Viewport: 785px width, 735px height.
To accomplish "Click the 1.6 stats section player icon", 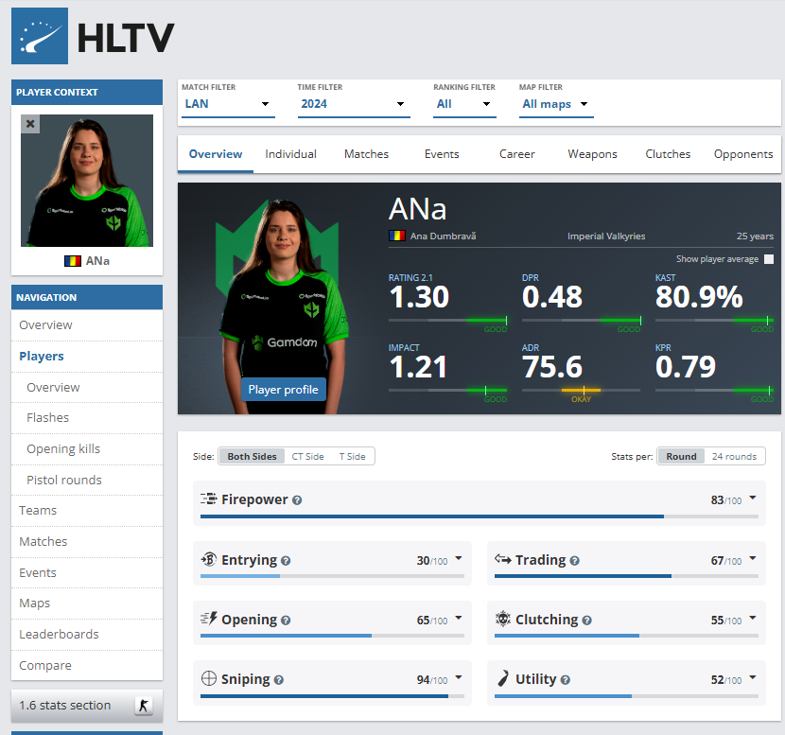I will [144, 706].
